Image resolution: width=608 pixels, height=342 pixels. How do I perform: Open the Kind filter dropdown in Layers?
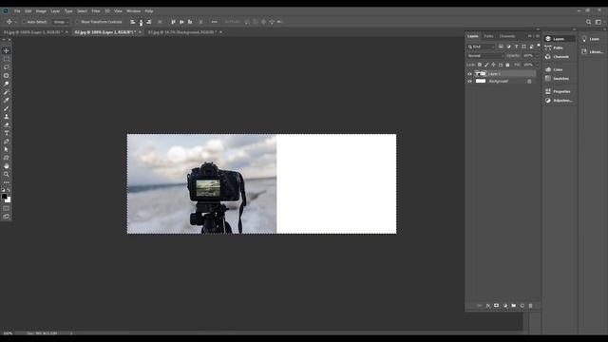(x=481, y=47)
